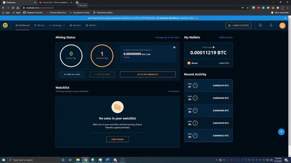Go back in browser history
This screenshot has width=291, height=163.
pos(3,8)
